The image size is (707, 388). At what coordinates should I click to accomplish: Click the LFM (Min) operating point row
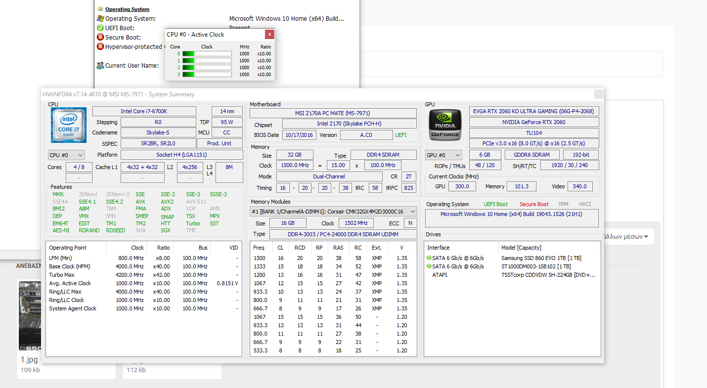click(x=144, y=258)
